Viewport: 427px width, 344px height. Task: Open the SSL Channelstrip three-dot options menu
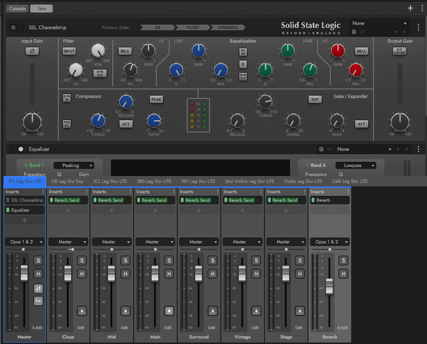(418, 27)
